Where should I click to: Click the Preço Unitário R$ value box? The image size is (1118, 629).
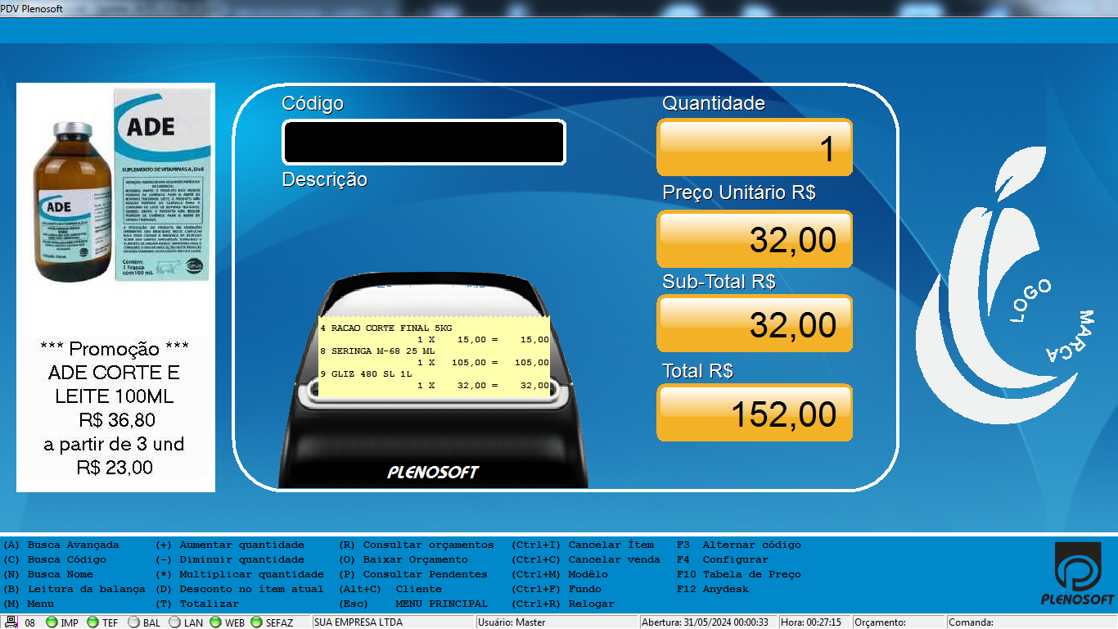755,239
